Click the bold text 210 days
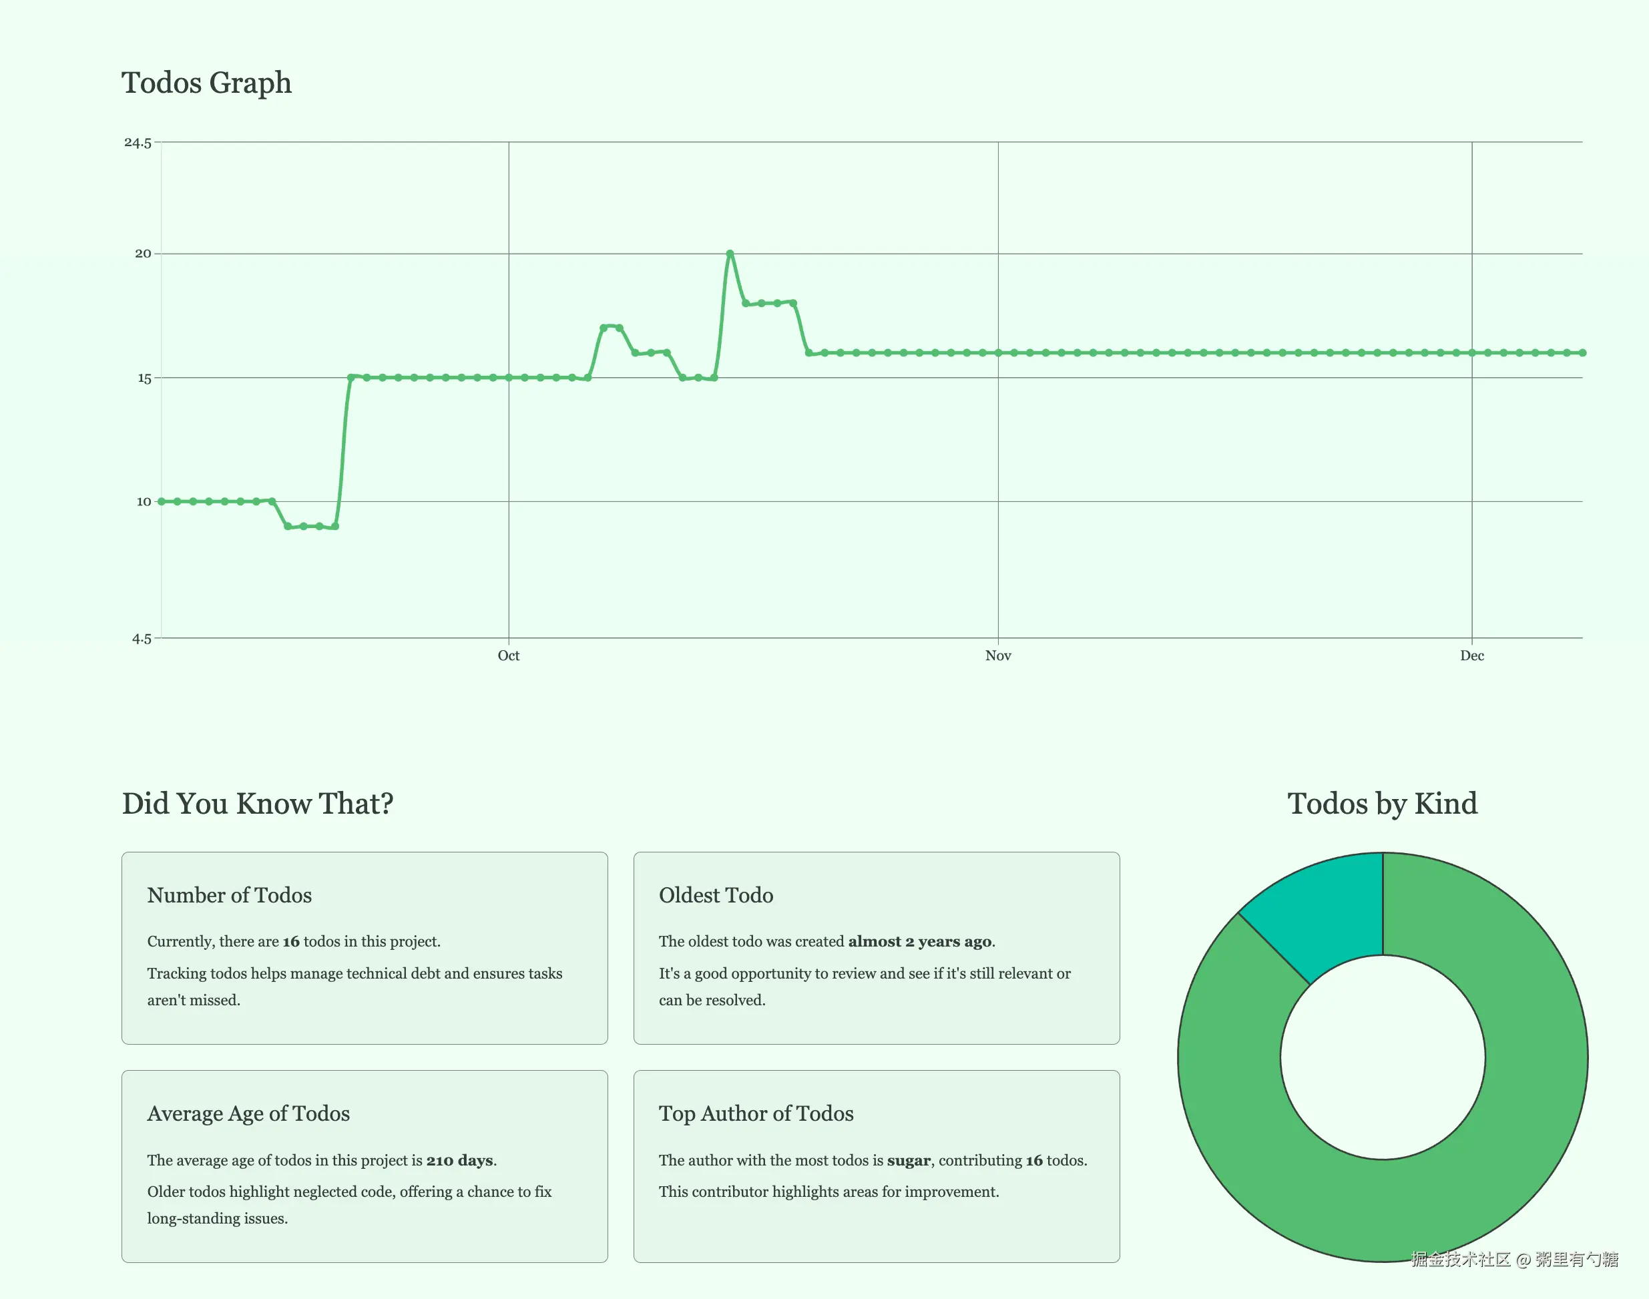 click(x=459, y=1160)
